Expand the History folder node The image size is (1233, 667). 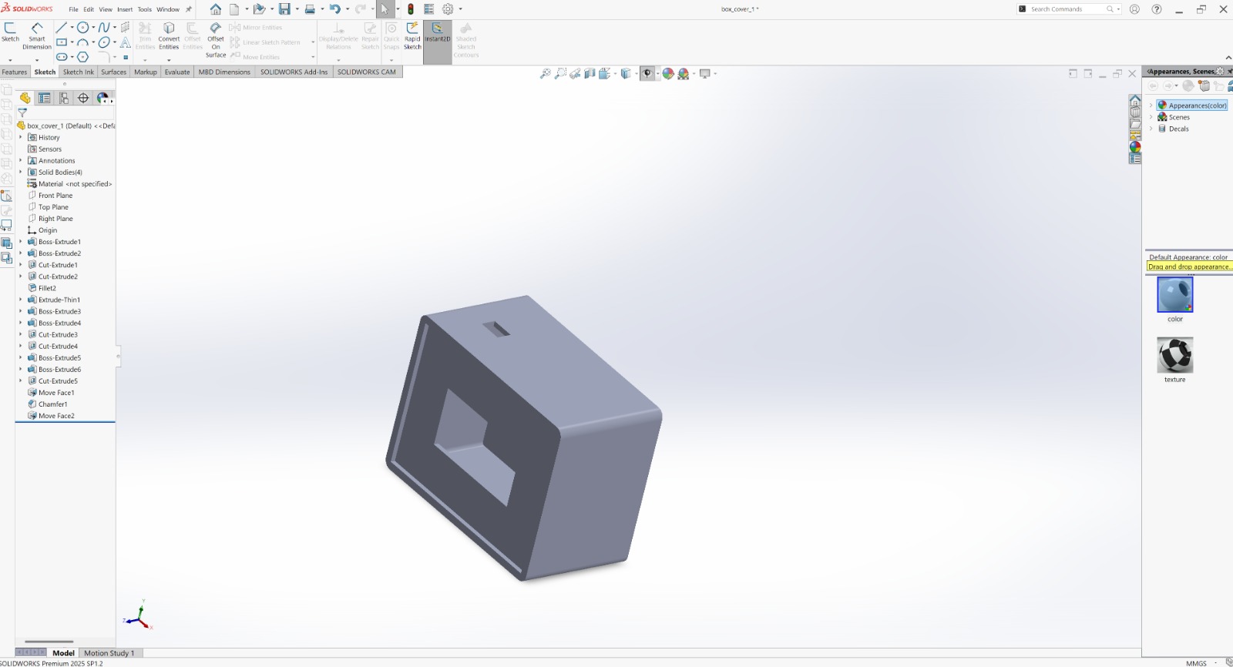[21, 138]
